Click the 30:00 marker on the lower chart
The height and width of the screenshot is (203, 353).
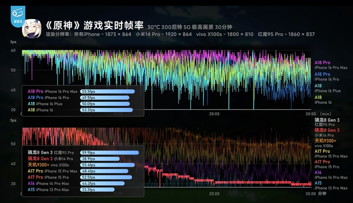310,194
